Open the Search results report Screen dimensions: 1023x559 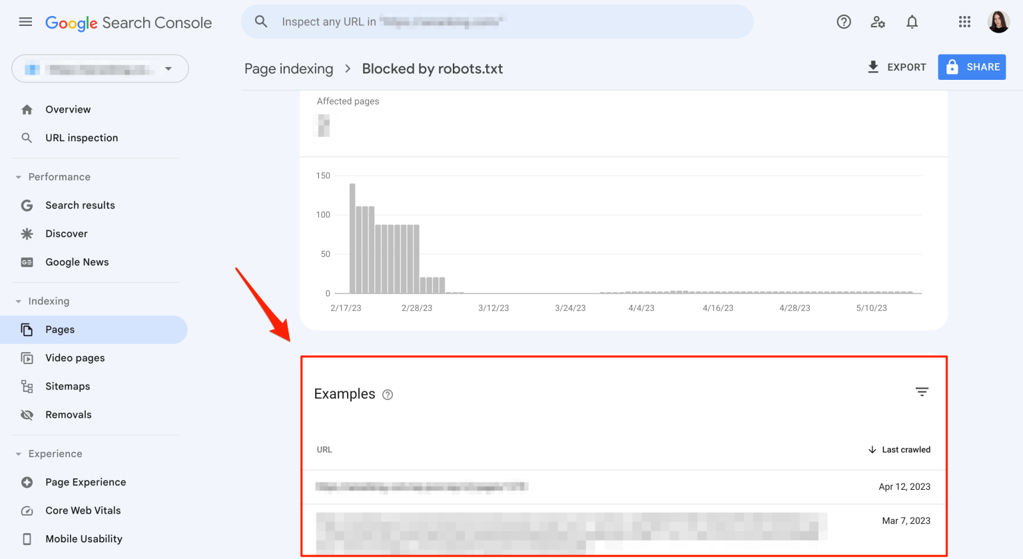pyautogui.click(x=80, y=205)
